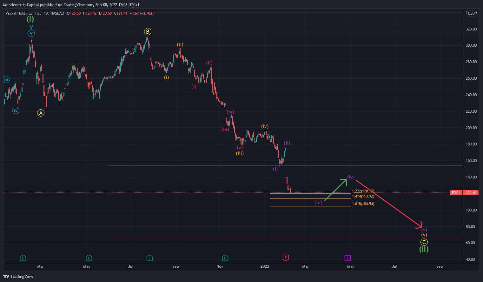Viewport: 483px width, 282px height.
Task: Click the 100.00 price axis label
Action: pyautogui.click(x=471, y=210)
